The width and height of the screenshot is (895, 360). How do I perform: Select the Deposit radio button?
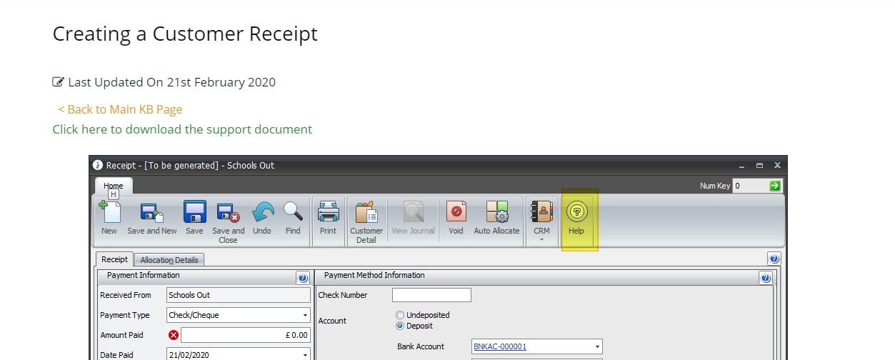point(400,326)
